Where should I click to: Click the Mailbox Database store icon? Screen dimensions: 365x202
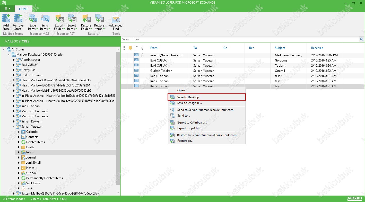(x=14, y=55)
